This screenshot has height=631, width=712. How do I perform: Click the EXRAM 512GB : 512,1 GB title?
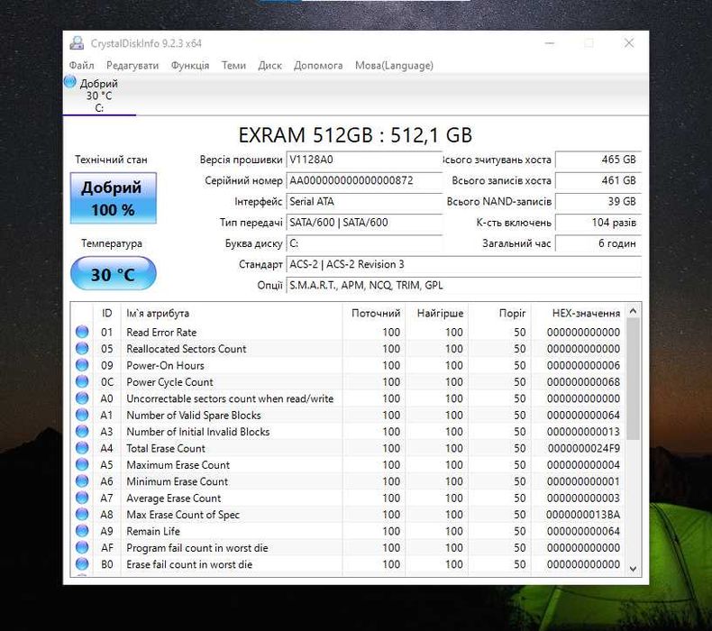(355, 135)
